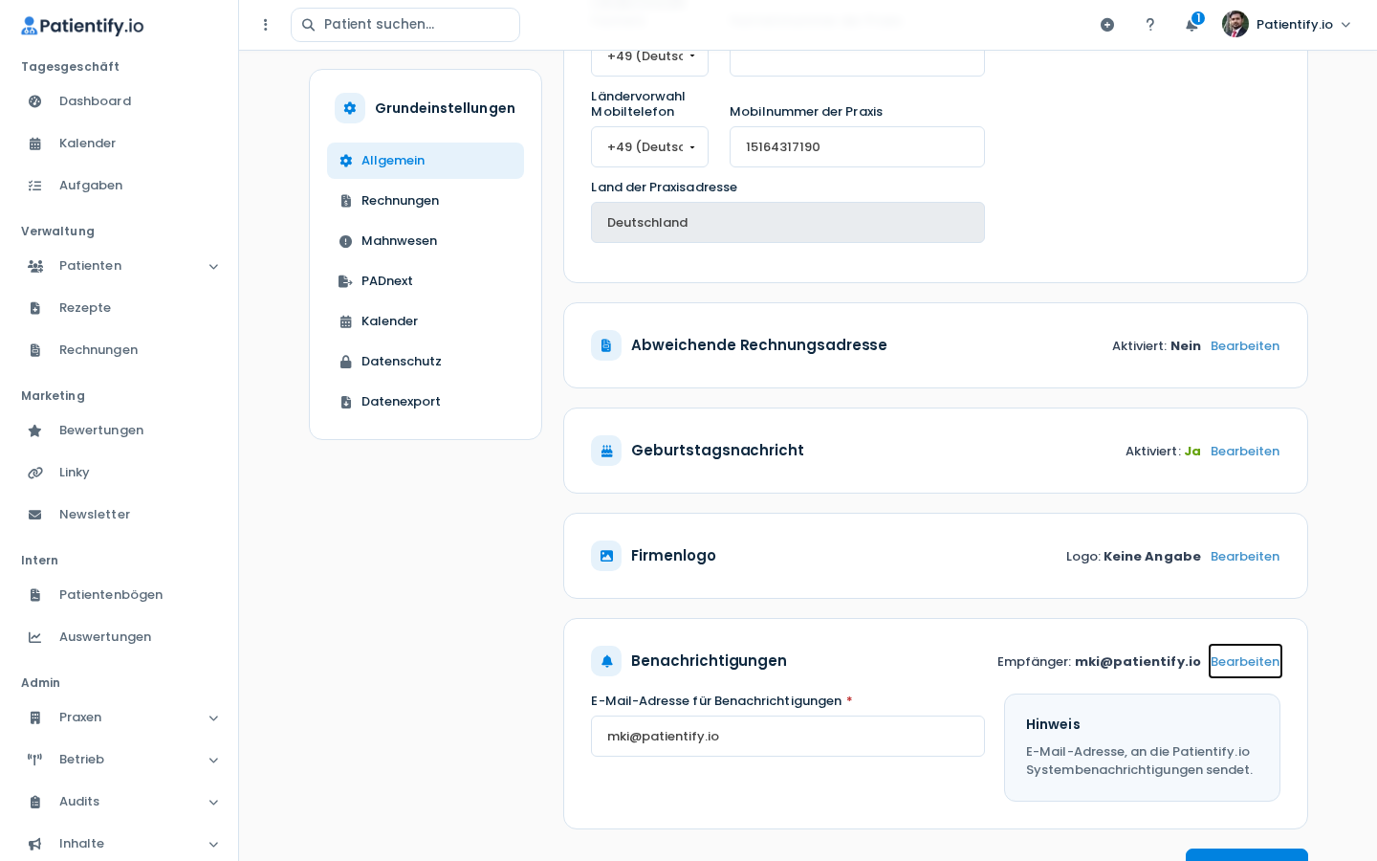Edit Geburtstagsnachricht via Bearbeiten link
Image resolution: width=1377 pixels, height=861 pixels.
(1245, 452)
